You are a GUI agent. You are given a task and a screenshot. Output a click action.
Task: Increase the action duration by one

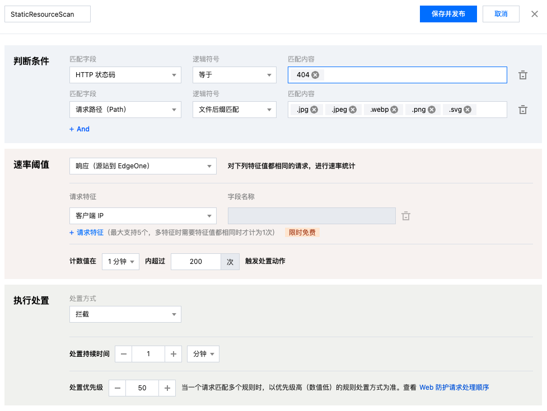tap(173, 354)
